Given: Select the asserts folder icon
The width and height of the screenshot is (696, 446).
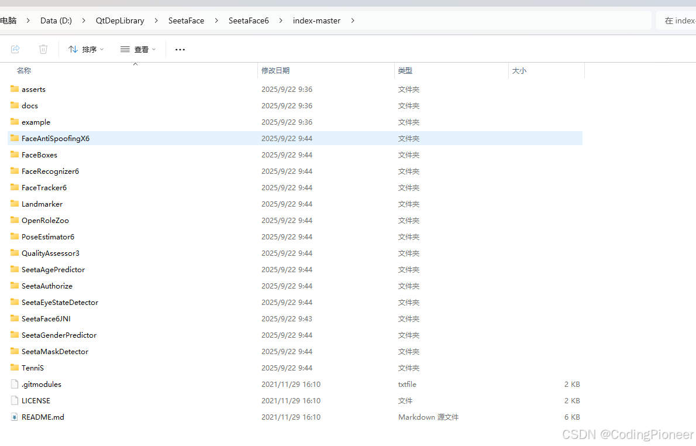Looking at the screenshot, I should (15, 89).
